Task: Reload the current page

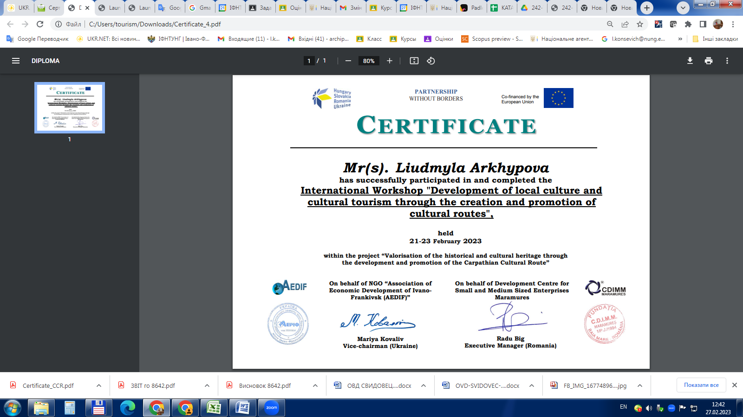Action: (x=40, y=24)
